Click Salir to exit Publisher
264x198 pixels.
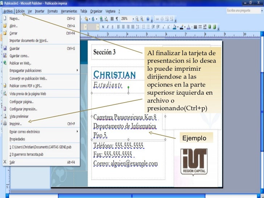pyautogui.click(x=41, y=162)
